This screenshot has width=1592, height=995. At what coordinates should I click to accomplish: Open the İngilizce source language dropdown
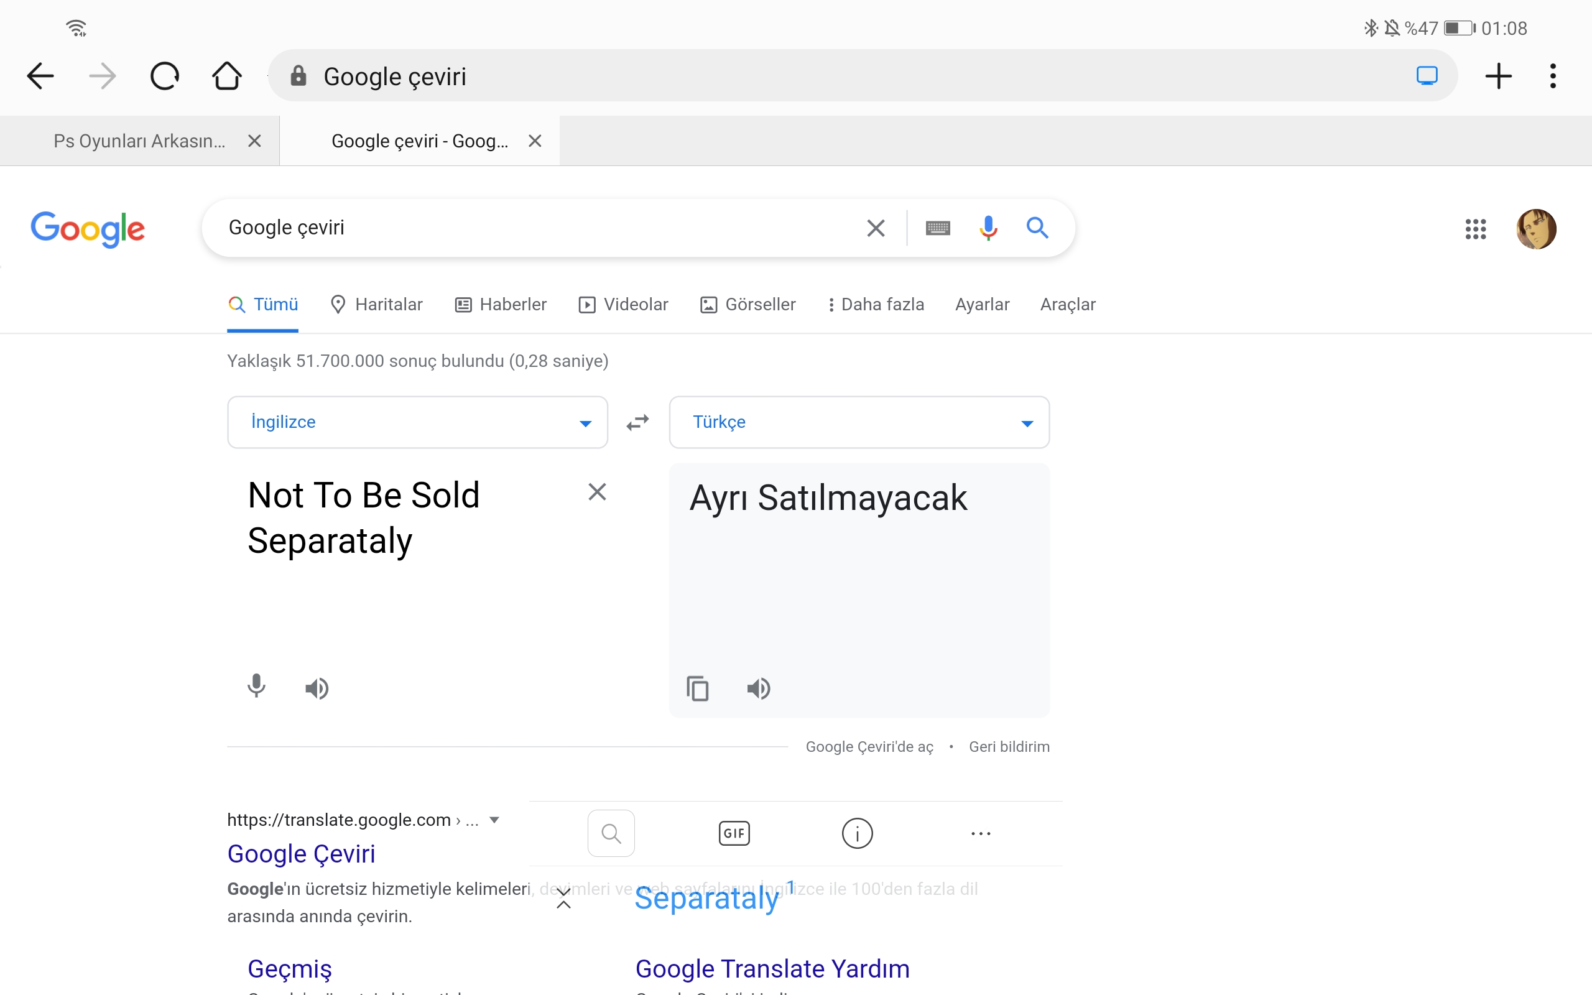pyautogui.click(x=418, y=422)
